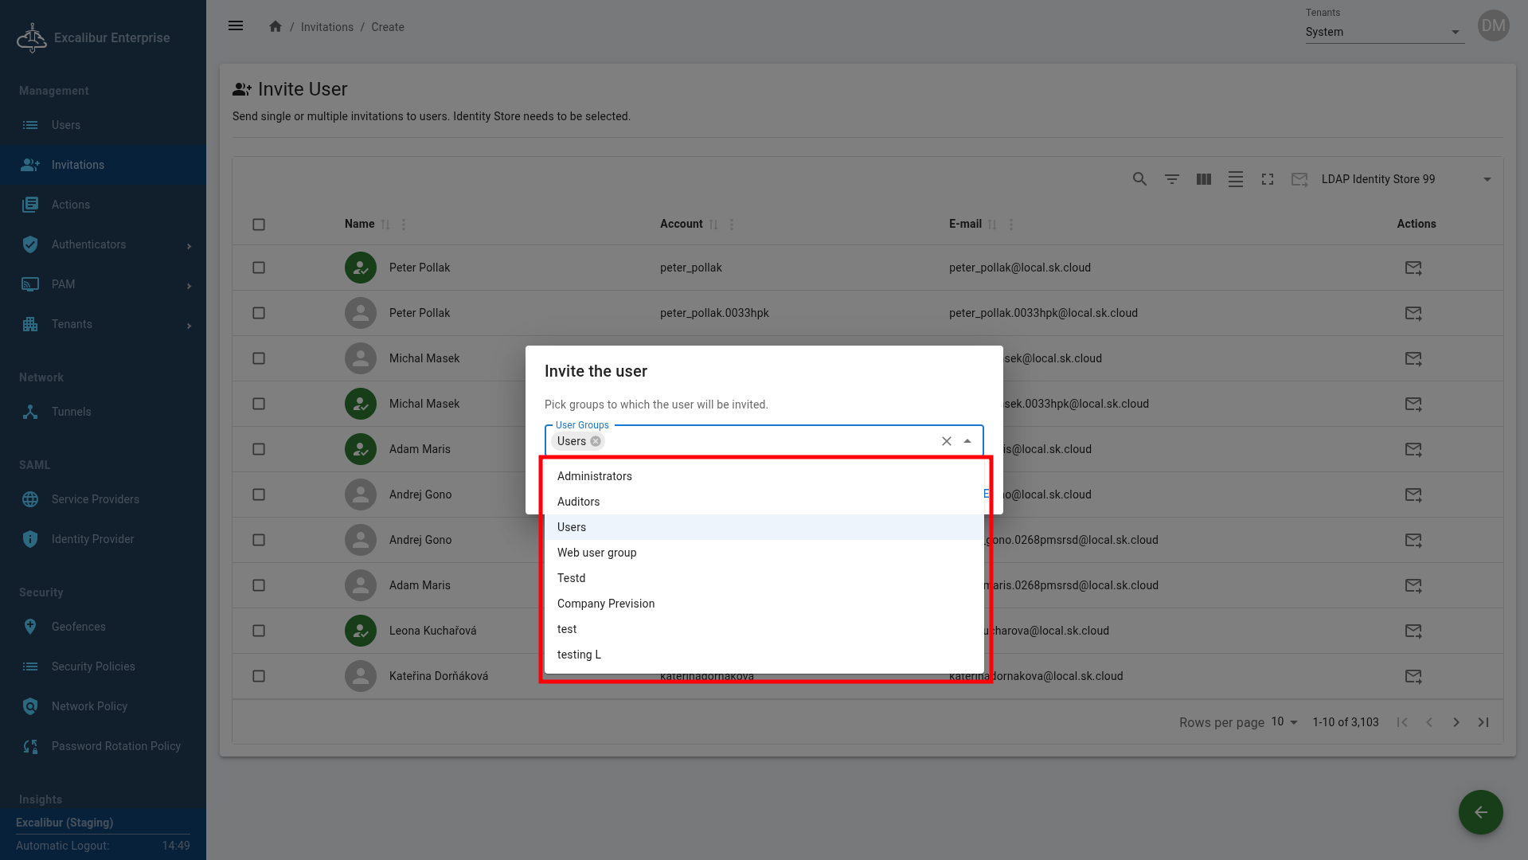Select Administrators from the group list
Screen dimensions: 1528x860
[x=594, y=476]
